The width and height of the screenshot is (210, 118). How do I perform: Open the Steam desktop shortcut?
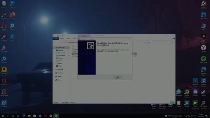click(203, 93)
